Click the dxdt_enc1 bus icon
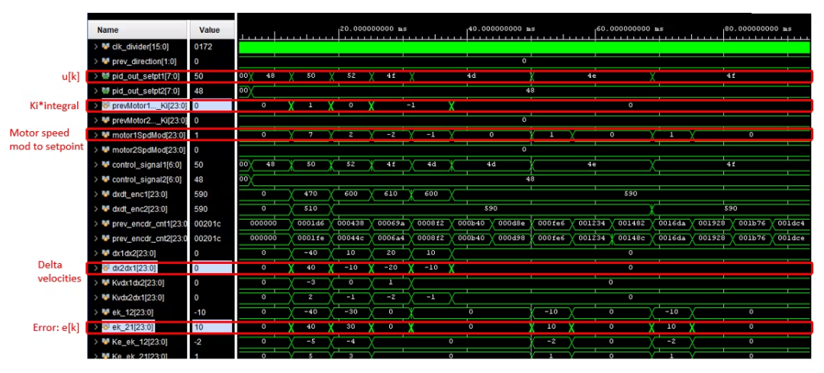Viewport: 824px width, 373px height. point(105,195)
